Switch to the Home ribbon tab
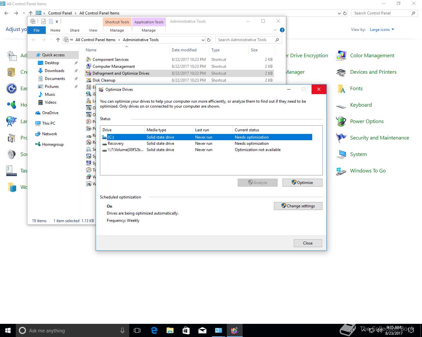 [x=55, y=30]
